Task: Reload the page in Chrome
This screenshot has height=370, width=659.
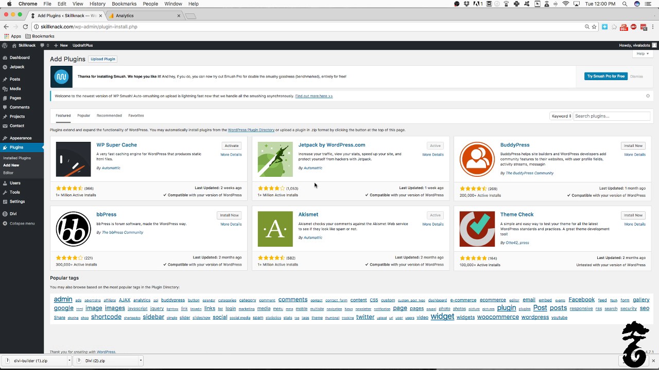Action: coord(25,27)
